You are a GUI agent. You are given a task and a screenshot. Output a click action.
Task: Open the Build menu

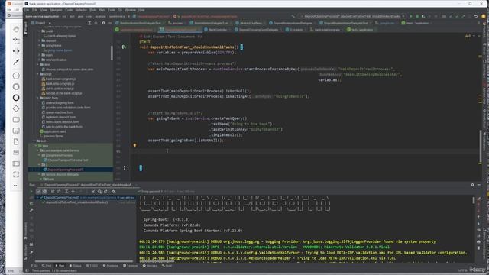(93, 10)
